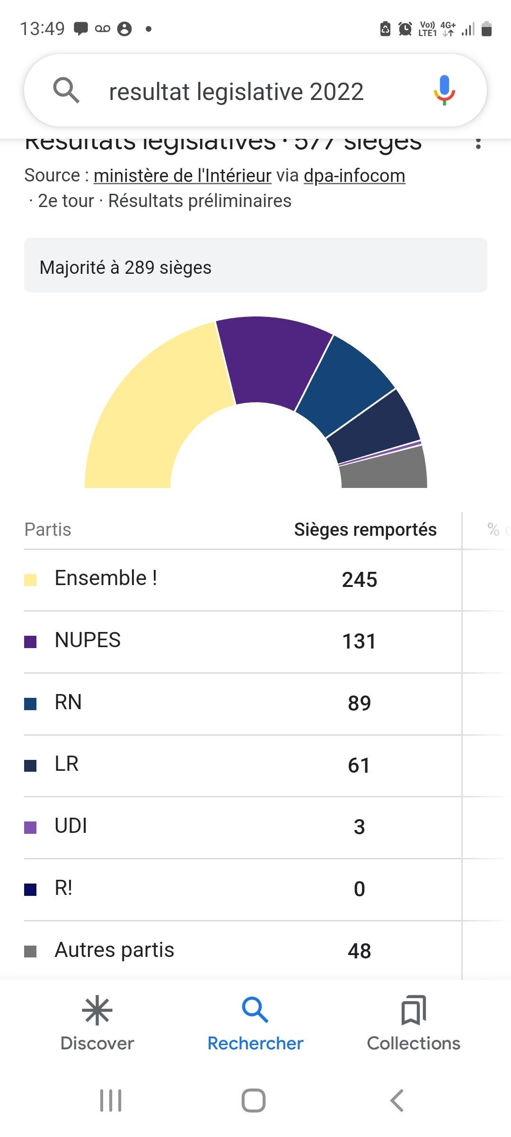Follow the ministère de l'Intérieur source link
This screenshot has width=511, height=1137.
(x=182, y=176)
